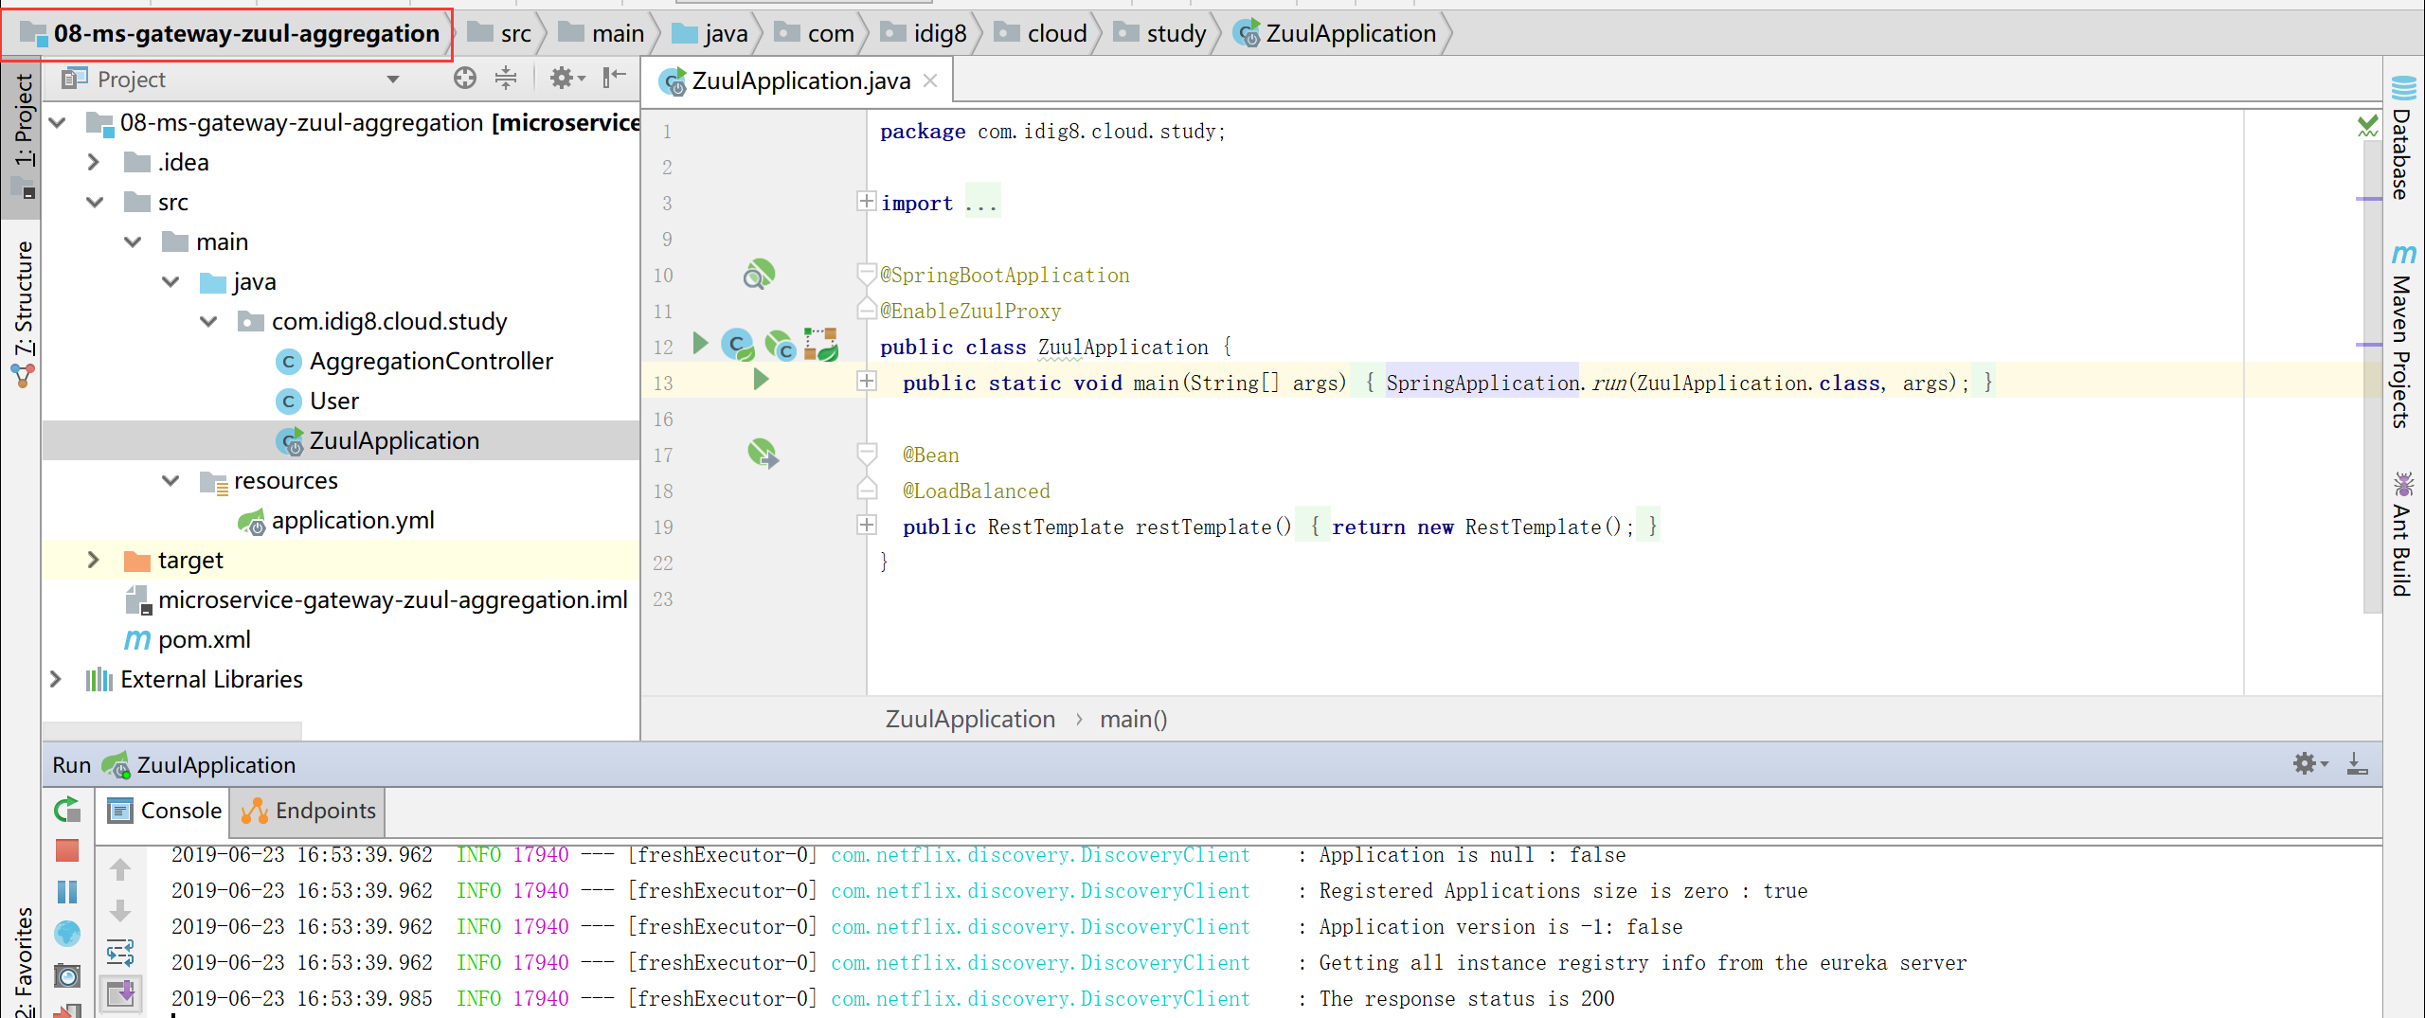Toggle pause output in Run console
The height and width of the screenshot is (1018, 2425).
pyautogui.click(x=67, y=892)
